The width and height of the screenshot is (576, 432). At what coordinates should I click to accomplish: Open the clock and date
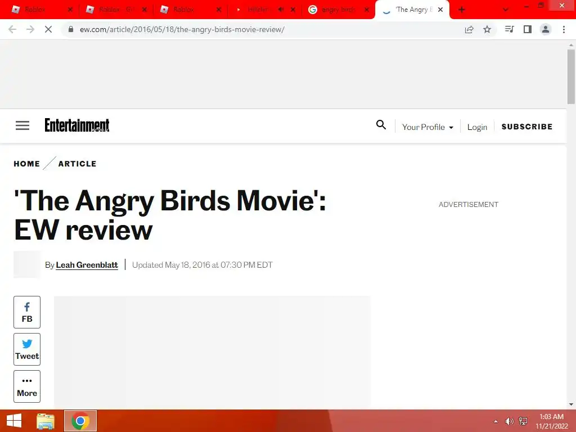552,421
